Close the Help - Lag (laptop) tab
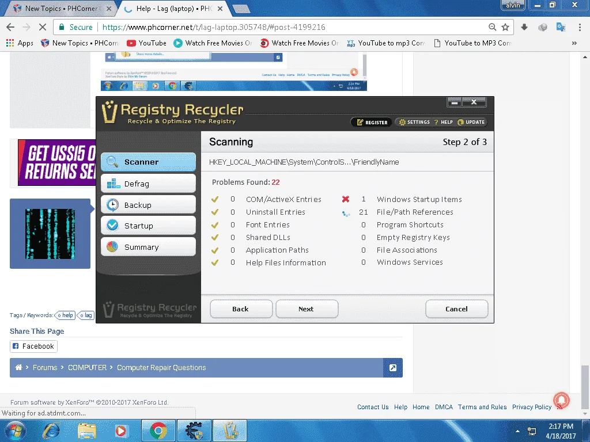This screenshot has height=442, width=590. click(x=220, y=8)
